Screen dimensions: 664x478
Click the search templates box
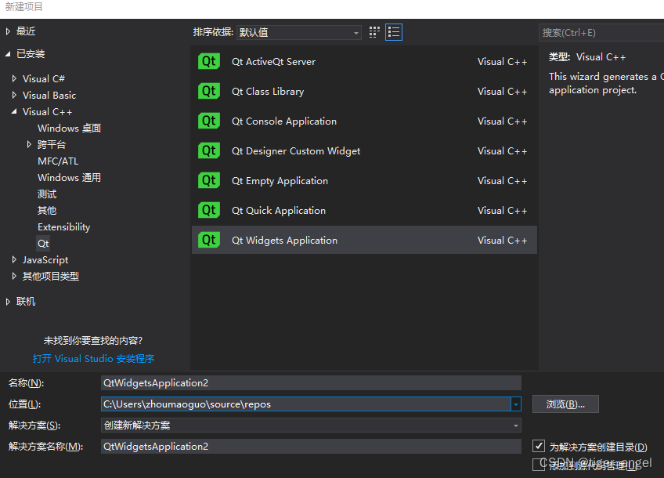(601, 33)
